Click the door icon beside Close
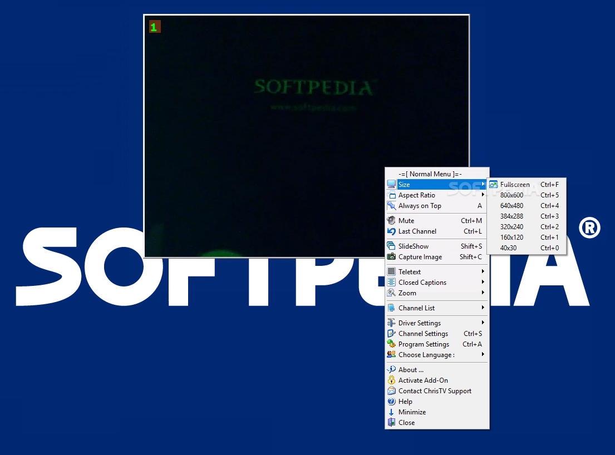Viewport: 615px width, 455px height. pos(391,422)
